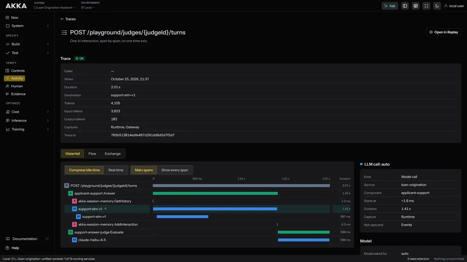The image size is (467, 262).
Task: Open Controls in the Verify section
Action: [15, 71]
